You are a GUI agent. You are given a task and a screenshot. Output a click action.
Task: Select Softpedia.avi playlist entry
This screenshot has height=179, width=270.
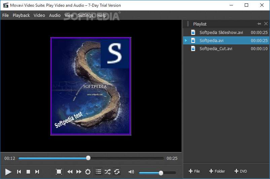pyautogui.click(x=226, y=40)
